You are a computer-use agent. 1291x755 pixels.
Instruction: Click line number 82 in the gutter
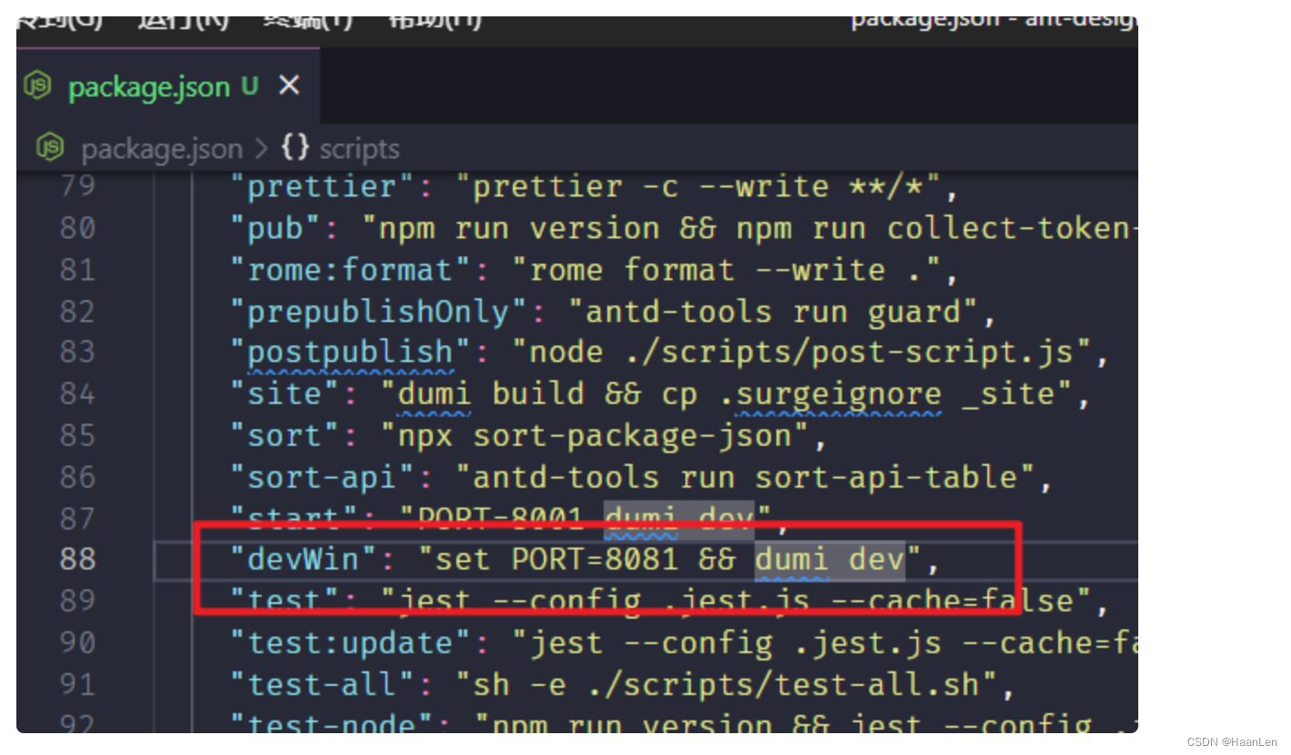(x=77, y=311)
